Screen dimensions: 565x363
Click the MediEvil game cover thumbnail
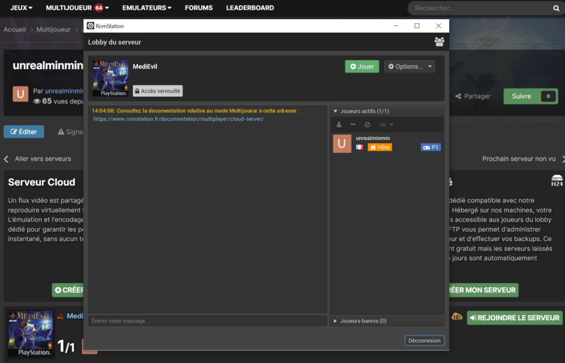(110, 78)
